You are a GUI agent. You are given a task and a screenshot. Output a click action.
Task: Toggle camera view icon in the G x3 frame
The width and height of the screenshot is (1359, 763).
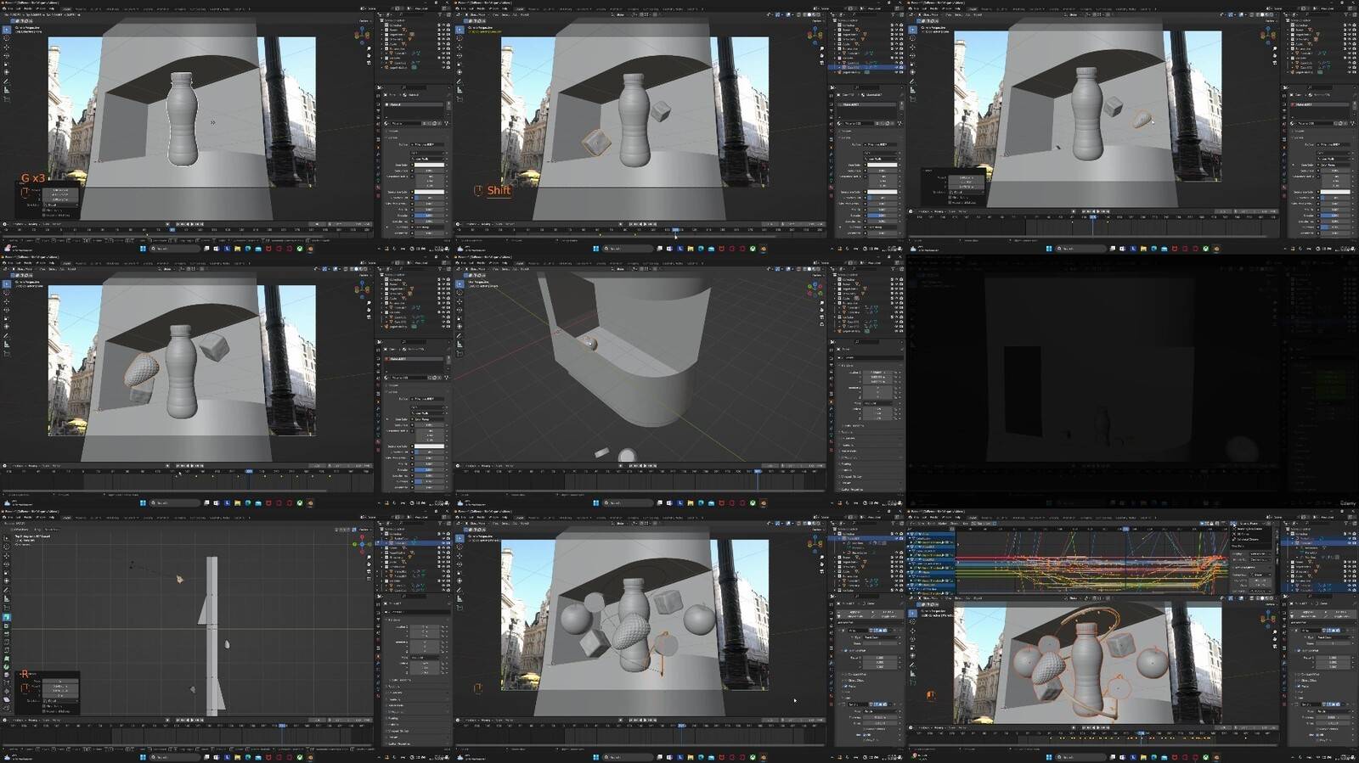[x=369, y=63]
